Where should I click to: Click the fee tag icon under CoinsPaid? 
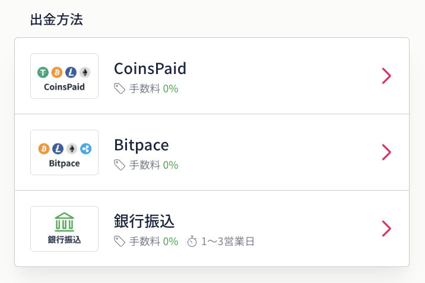[119, 89]
